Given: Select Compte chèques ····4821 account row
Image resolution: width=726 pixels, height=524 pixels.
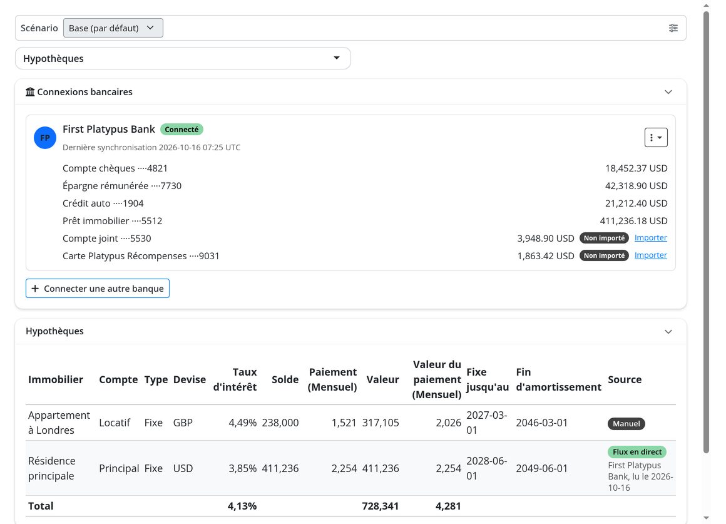Looking at the screenshot, I should [x=365, y=168].
